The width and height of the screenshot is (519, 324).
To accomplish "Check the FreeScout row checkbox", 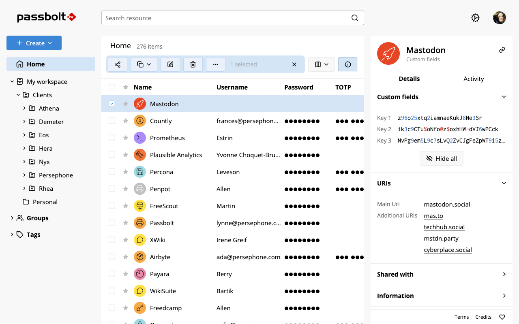I will click(x=112, y=206).
